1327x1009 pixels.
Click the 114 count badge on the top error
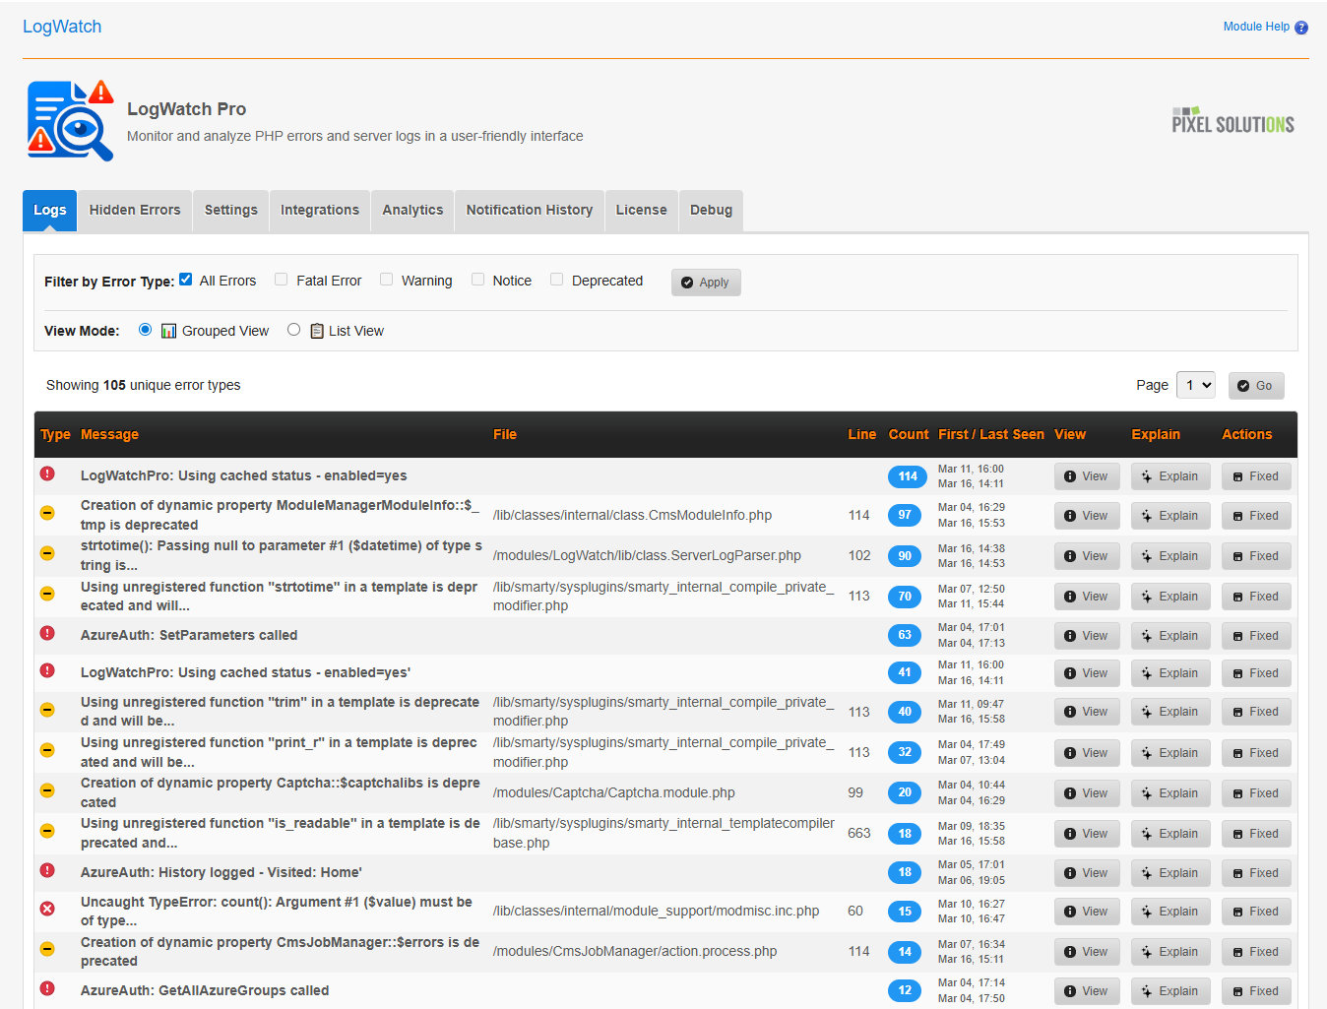pyautogui.click(x=907, y=475)
